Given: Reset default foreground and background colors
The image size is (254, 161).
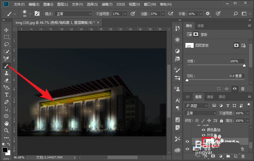Looking at the screenshot, I should pos(3,144).
